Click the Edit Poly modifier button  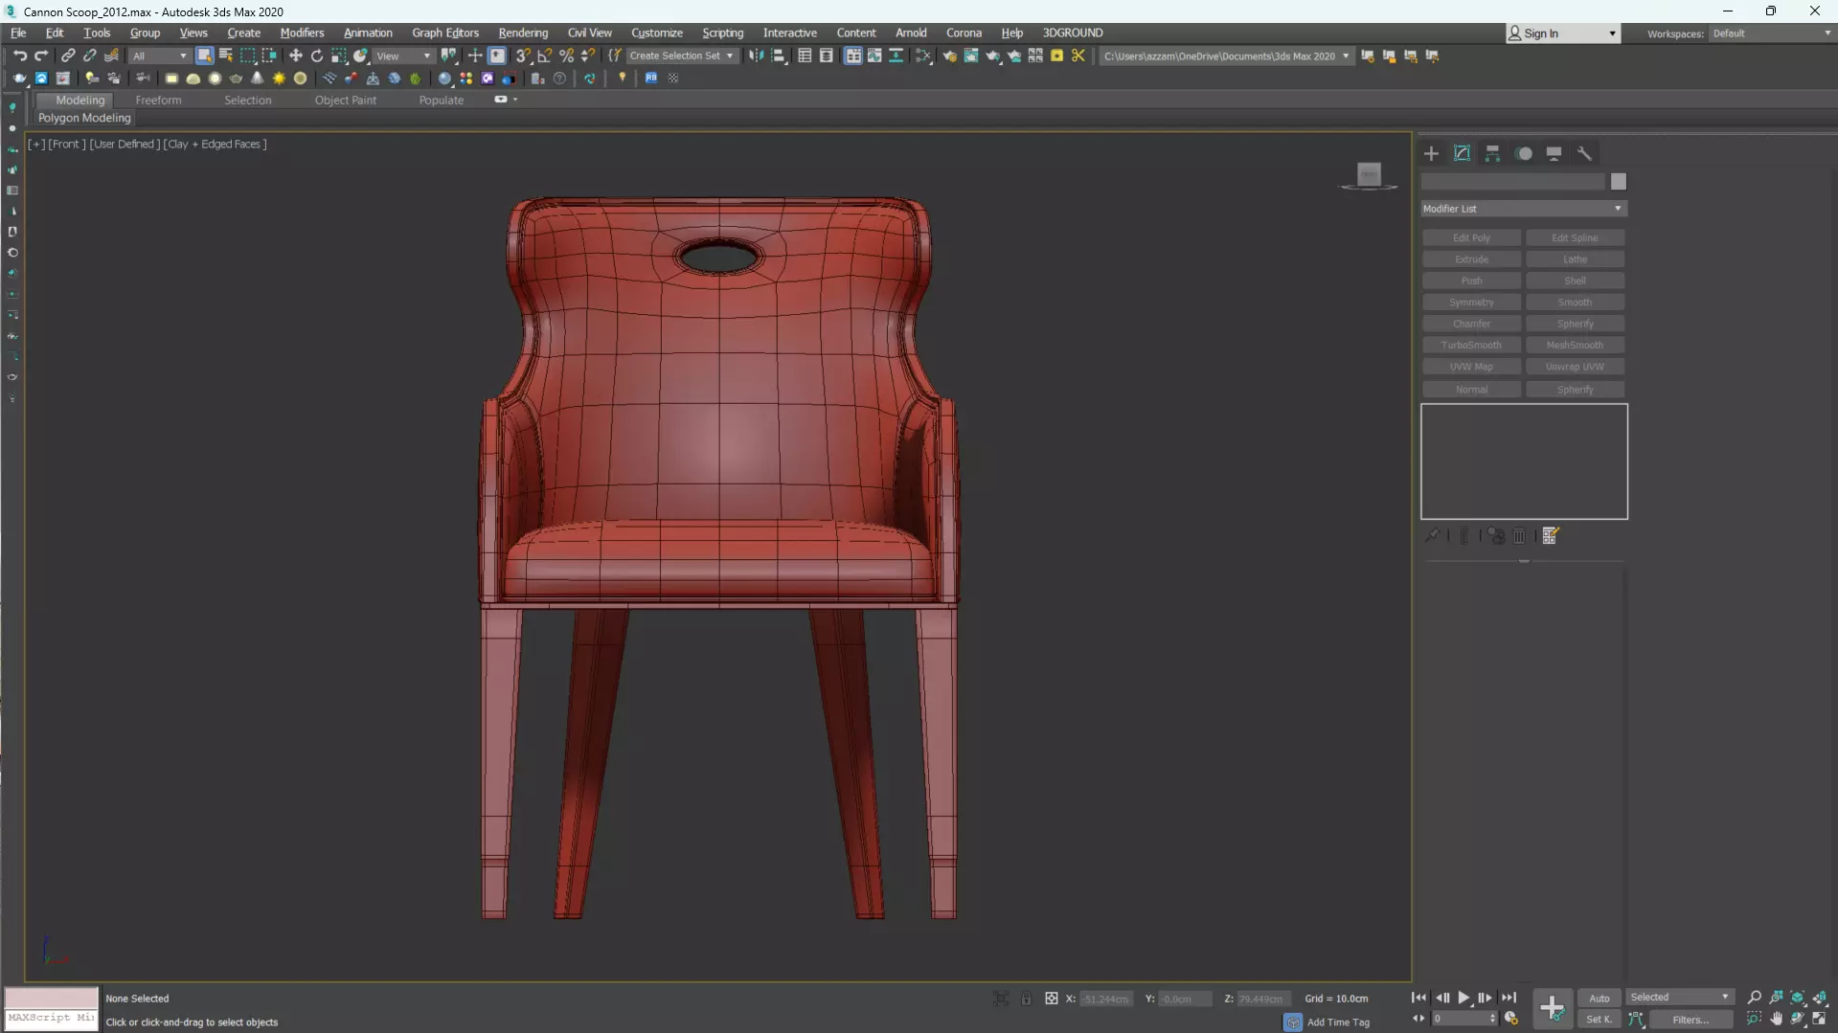coord(1471,237)
